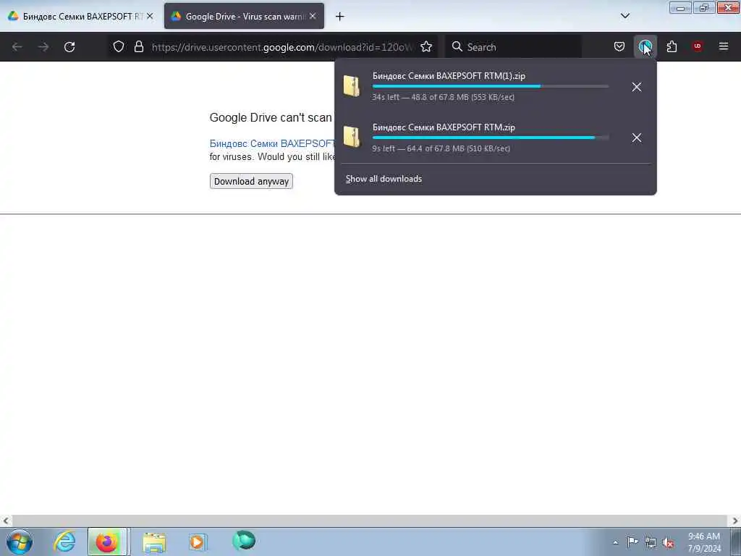Click the Save to Pocket icon
The height and width of the screenshot is (556, 741).
click(619, 46)
